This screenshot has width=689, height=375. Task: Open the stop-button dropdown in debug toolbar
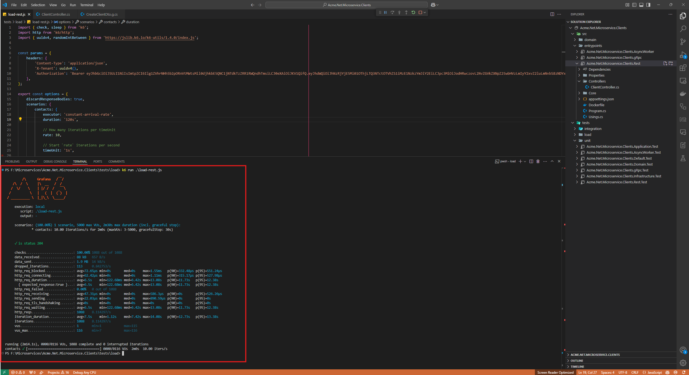(425, 12)
